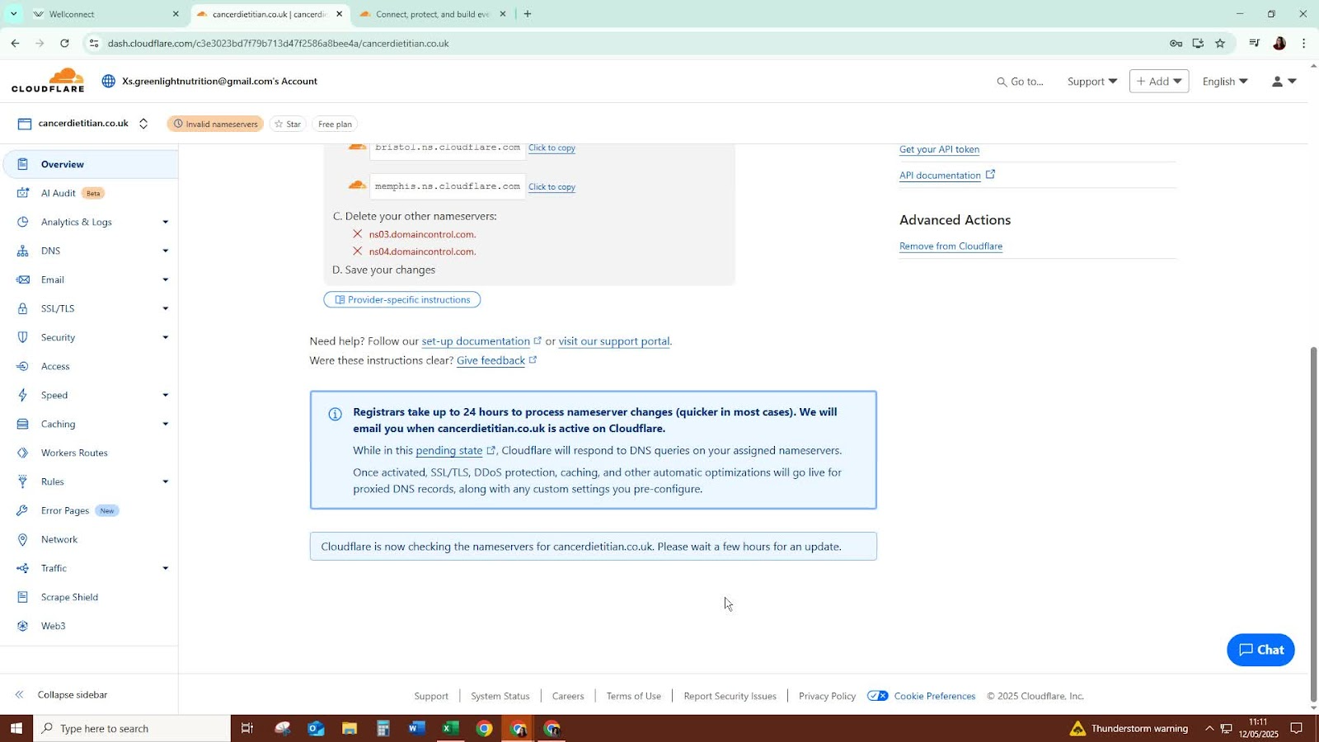The image size is (1319, 742).
Task: Expand the Caching submenu arrow
Action: click(166, 424)
